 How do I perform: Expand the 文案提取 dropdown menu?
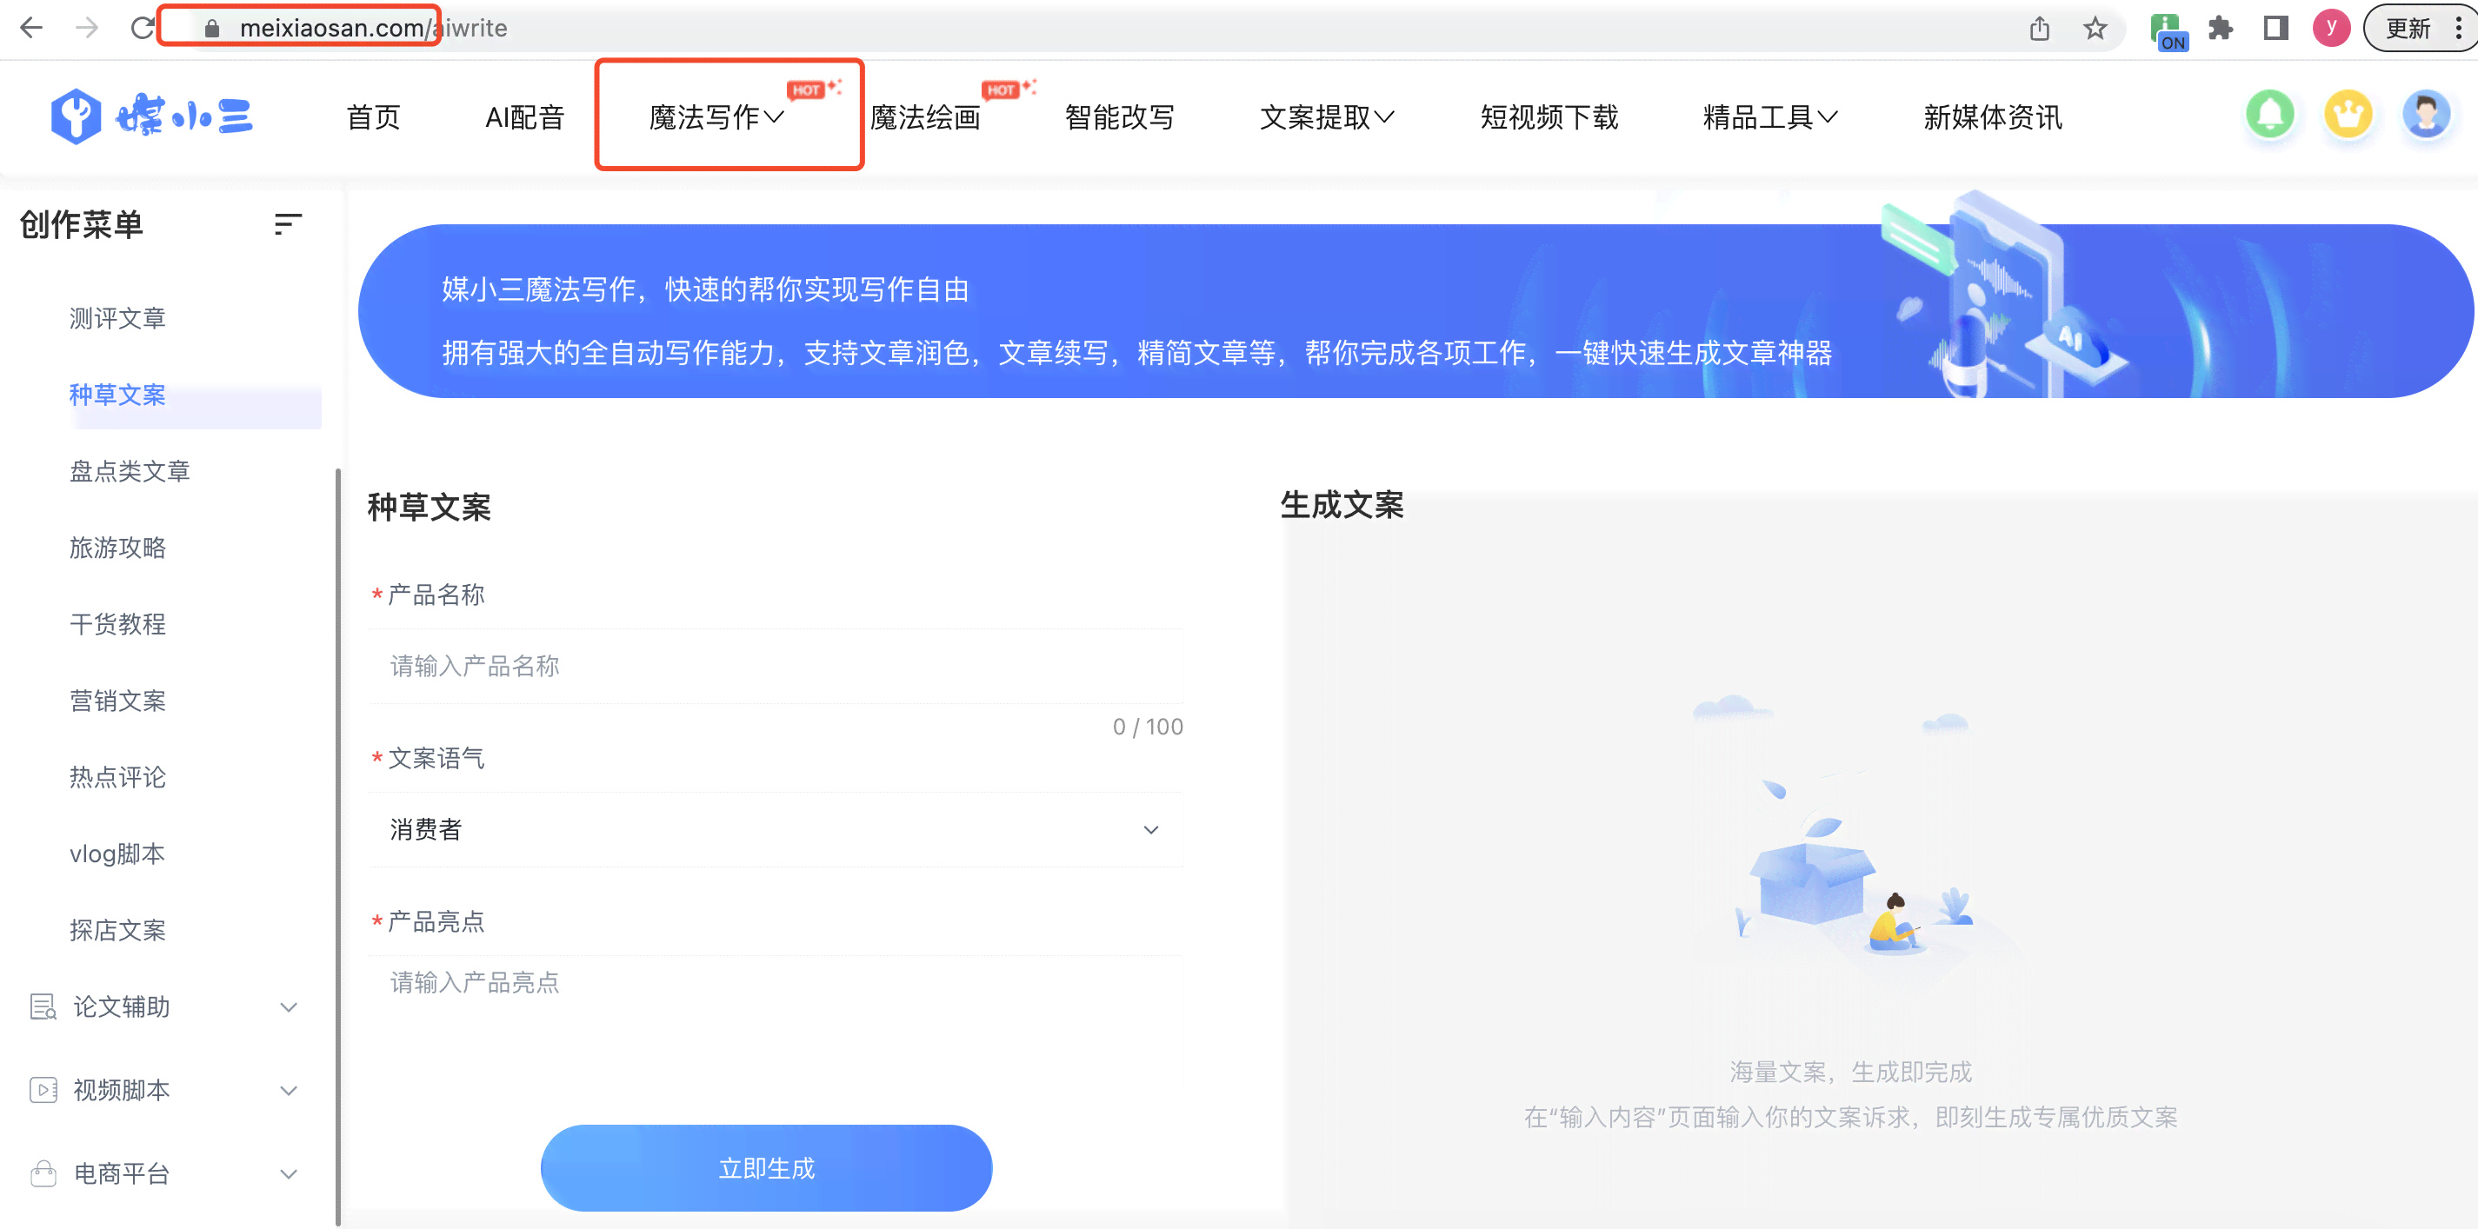coord(1329,116)
